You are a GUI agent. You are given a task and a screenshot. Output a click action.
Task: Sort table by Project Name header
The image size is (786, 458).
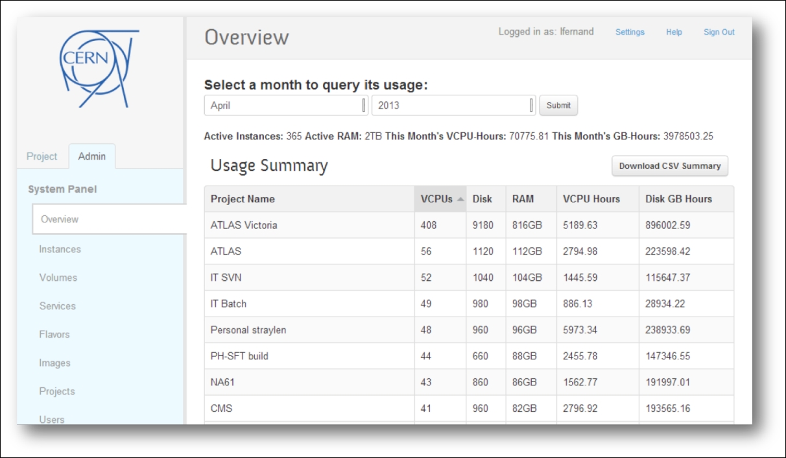pos(243,199)
